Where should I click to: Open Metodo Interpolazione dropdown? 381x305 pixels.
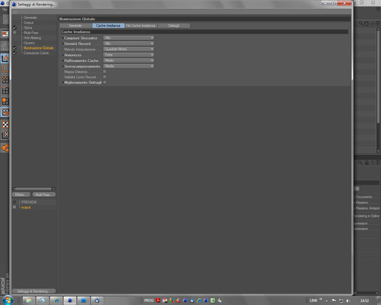[129, 49]
